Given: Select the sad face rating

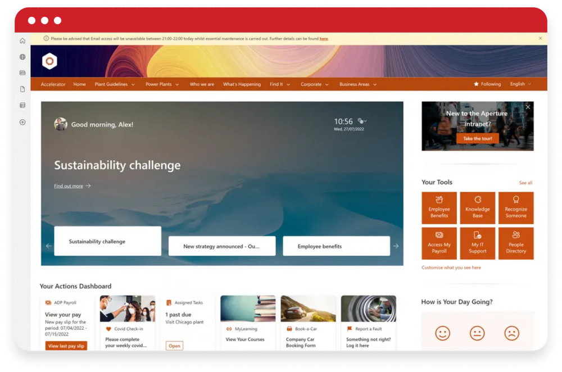Looking at the screenshot, I should 511,333.
